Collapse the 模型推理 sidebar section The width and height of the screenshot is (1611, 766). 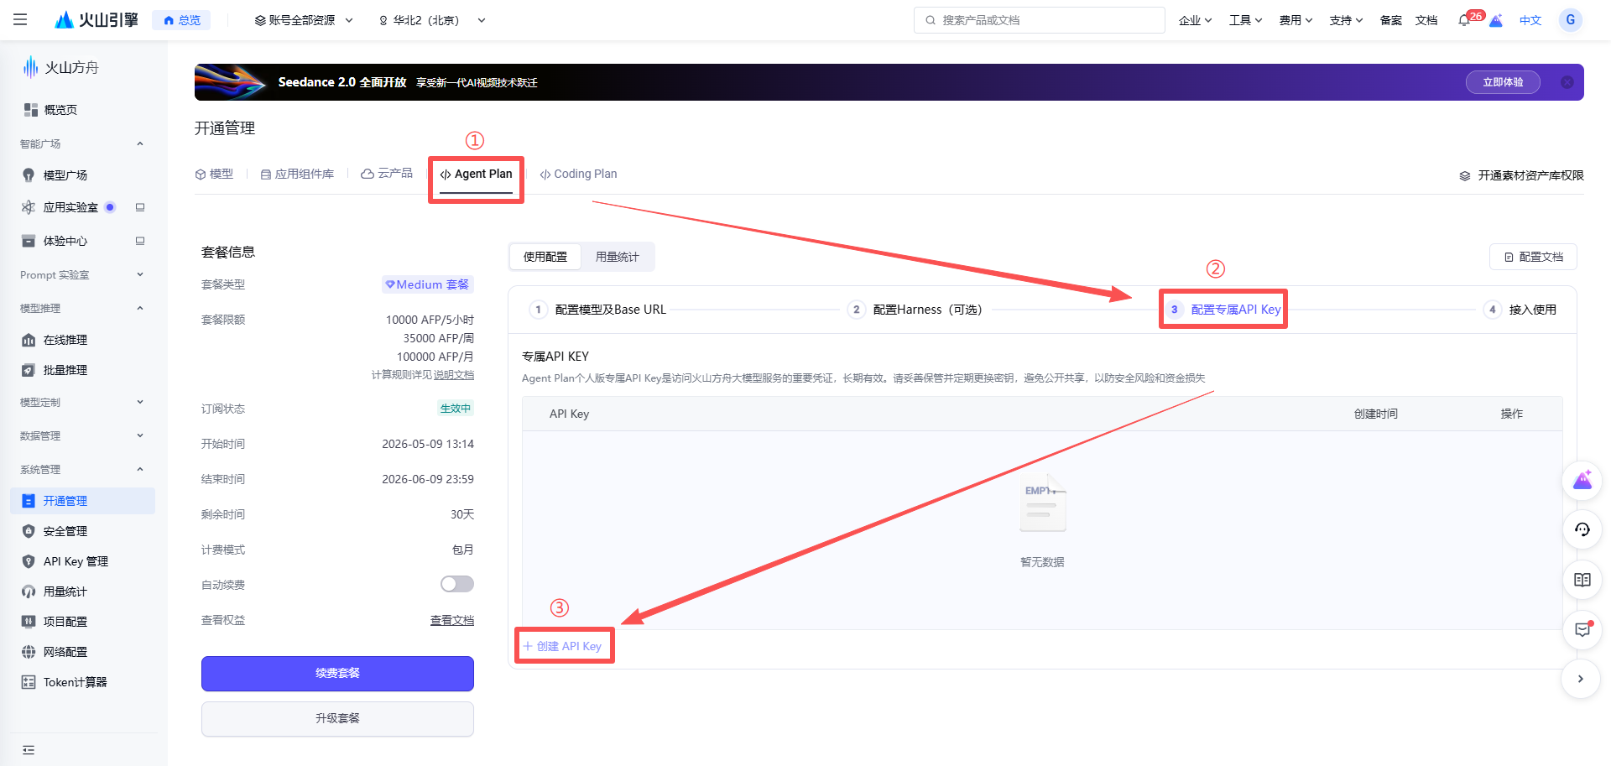pyautogui.click(x=82, y=308)
